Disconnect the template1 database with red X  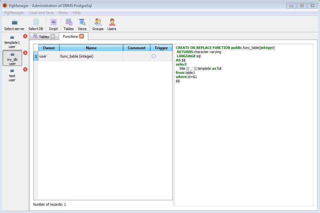25,36
